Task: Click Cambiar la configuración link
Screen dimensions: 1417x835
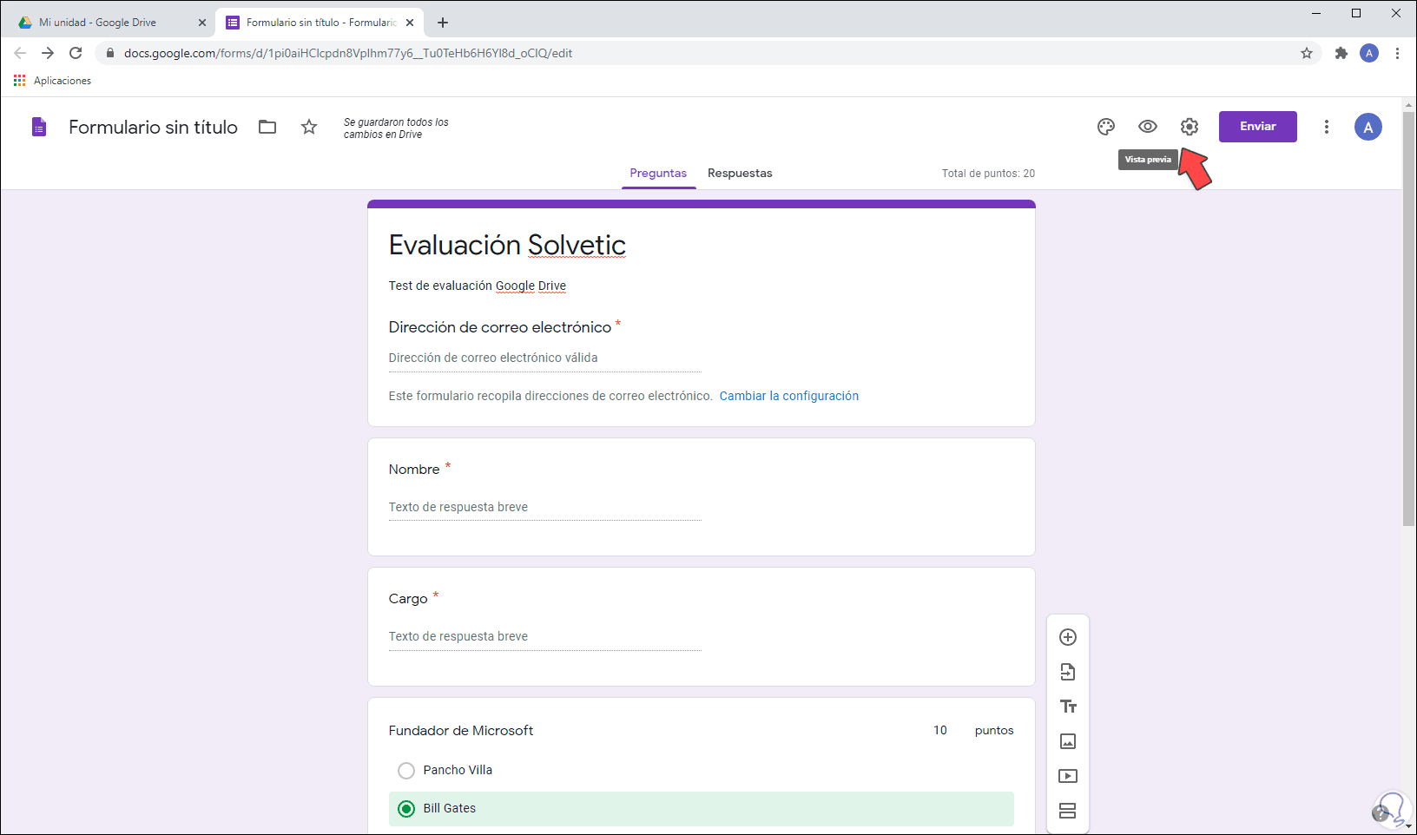Action: coord(788,396)
